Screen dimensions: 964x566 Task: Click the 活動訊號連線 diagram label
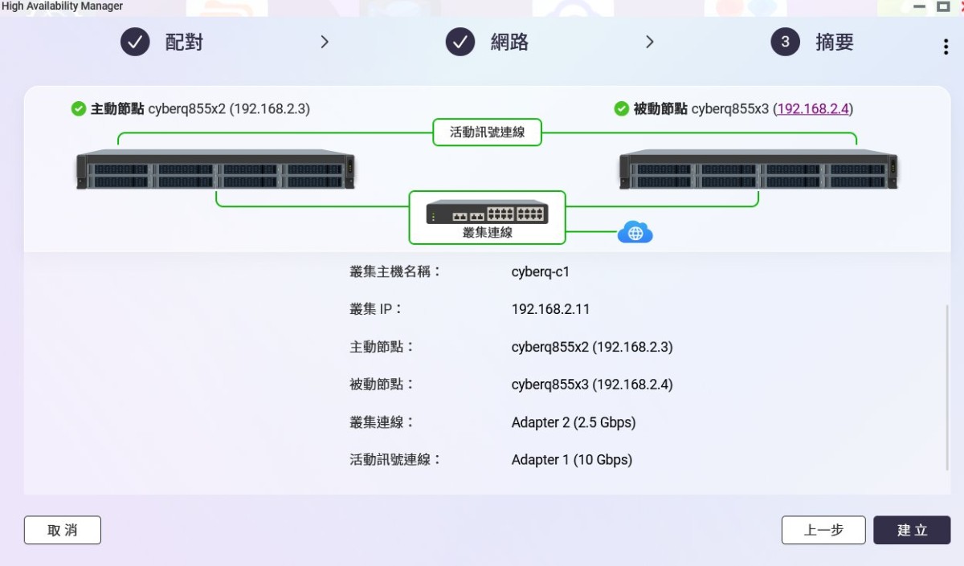click(487, 132)
